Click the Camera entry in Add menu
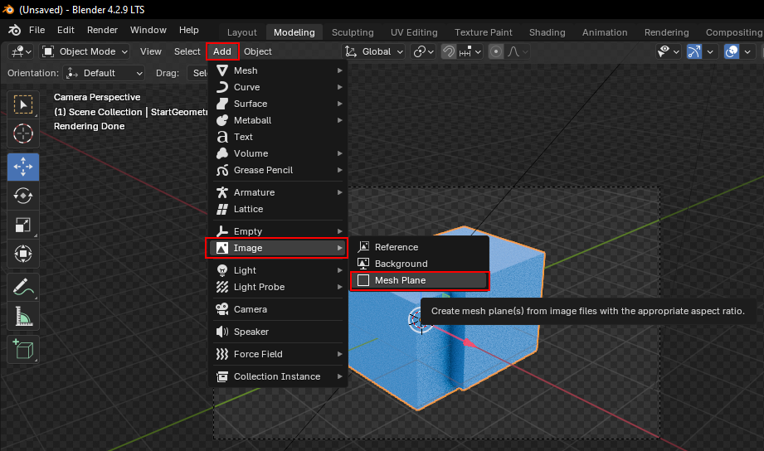The image size is (764, 451). tap(250, 309)
